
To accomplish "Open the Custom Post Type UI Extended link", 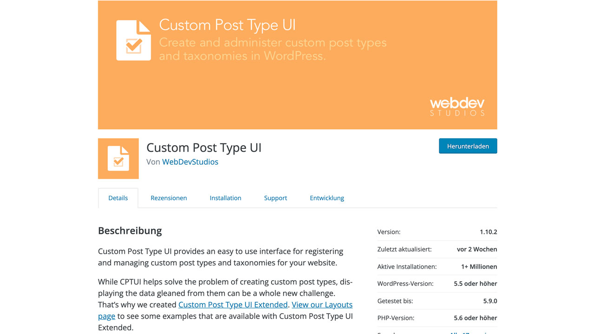I will coord(233,304).
